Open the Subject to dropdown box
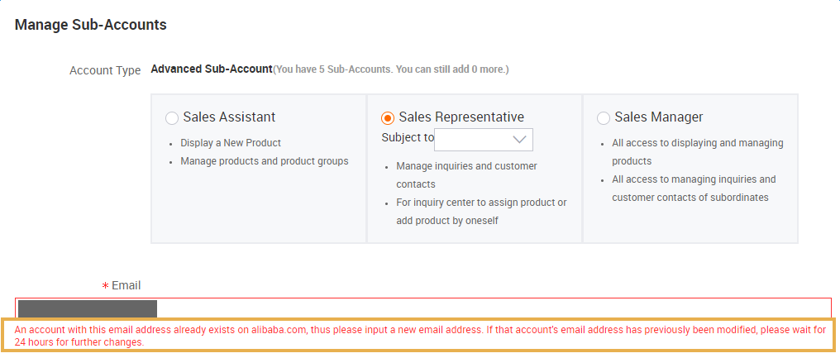840x358 pixels. [x=483, y=140]
